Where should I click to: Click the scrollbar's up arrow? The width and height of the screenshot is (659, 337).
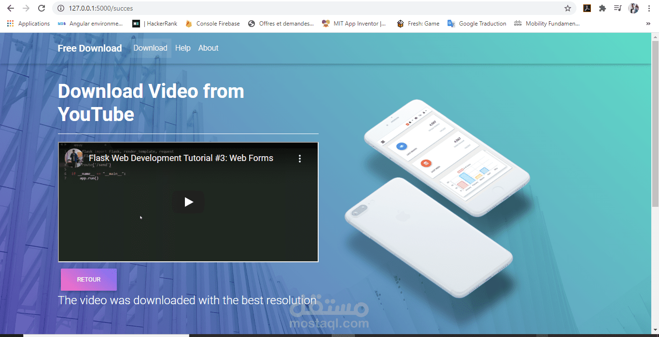point(655,36)
